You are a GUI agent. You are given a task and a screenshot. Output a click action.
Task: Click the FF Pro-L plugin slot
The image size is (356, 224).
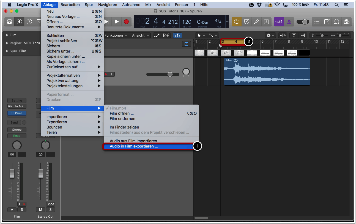[x=17, y=113]
